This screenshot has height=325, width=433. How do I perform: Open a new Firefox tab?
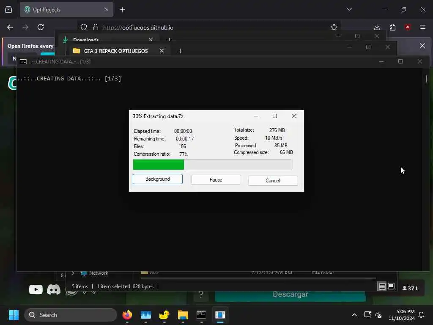pyautogui.click(x=122, y=10)
